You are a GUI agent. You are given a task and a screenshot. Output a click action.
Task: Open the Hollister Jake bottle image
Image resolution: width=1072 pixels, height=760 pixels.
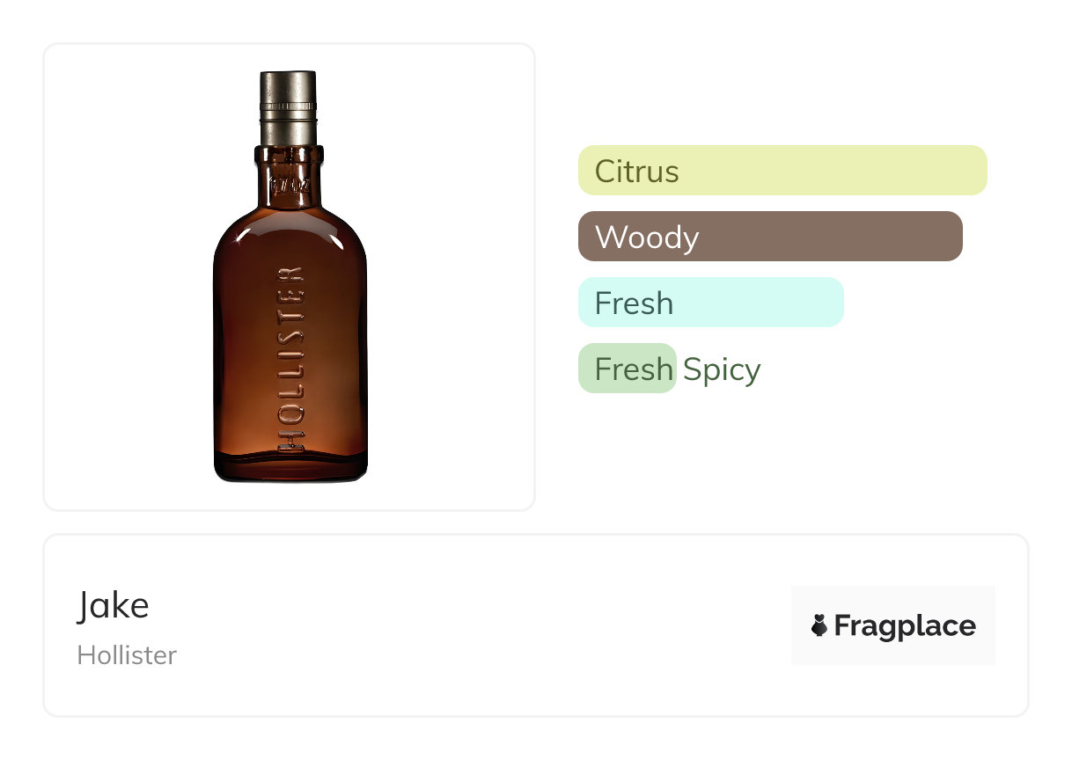tap(290, 276)
